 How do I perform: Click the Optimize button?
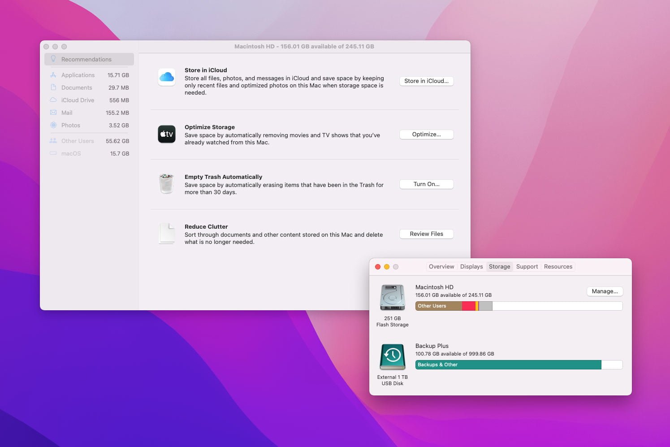click(x=426, y=135)
